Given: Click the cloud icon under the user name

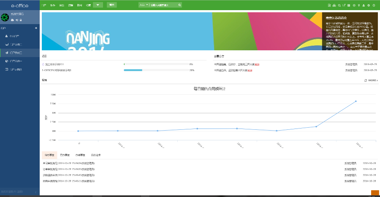Looking at the screenshot, I should (12, 20).
